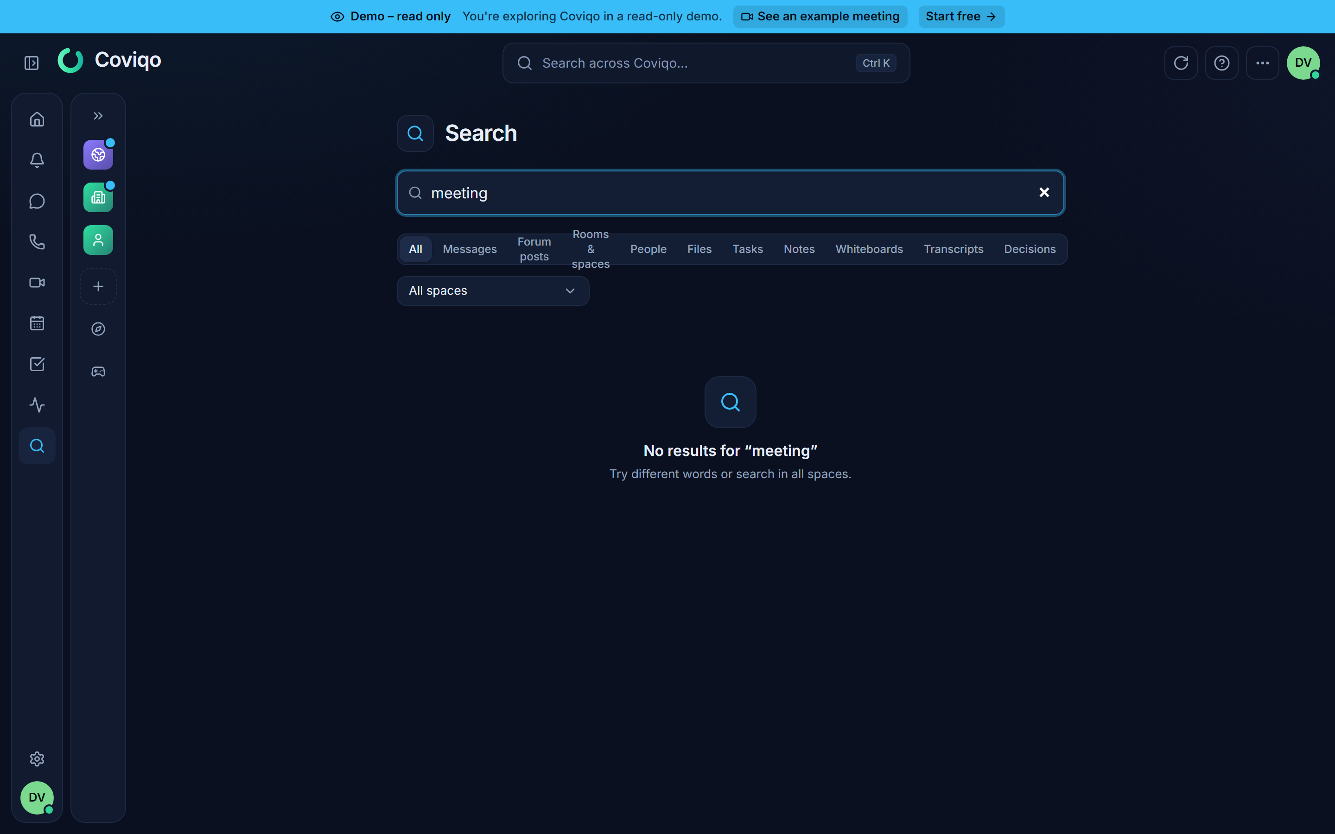Image resolution: width=1335 pixels, height=834 pixels.
Task: Switch to the Transcripts tab
Action: pyautogui.click(x=954, y=249)
